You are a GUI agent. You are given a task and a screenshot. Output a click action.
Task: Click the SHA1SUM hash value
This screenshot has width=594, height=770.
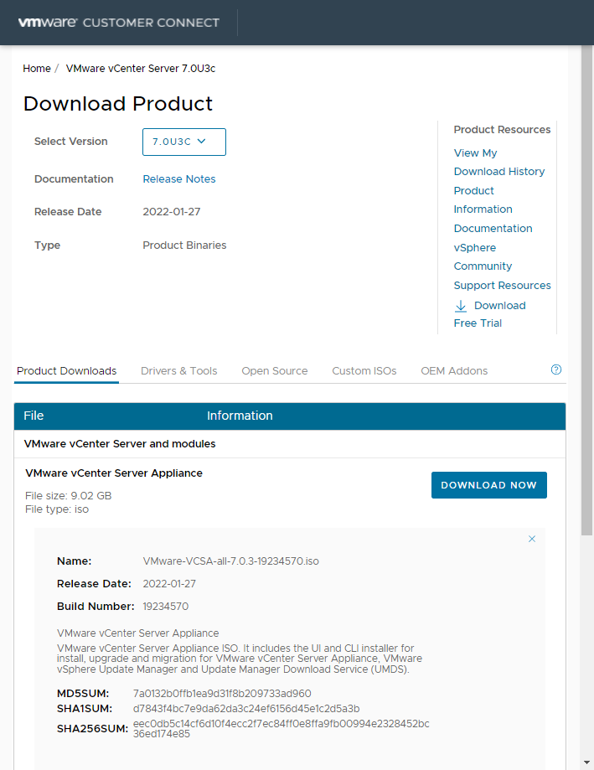(246, 709)
